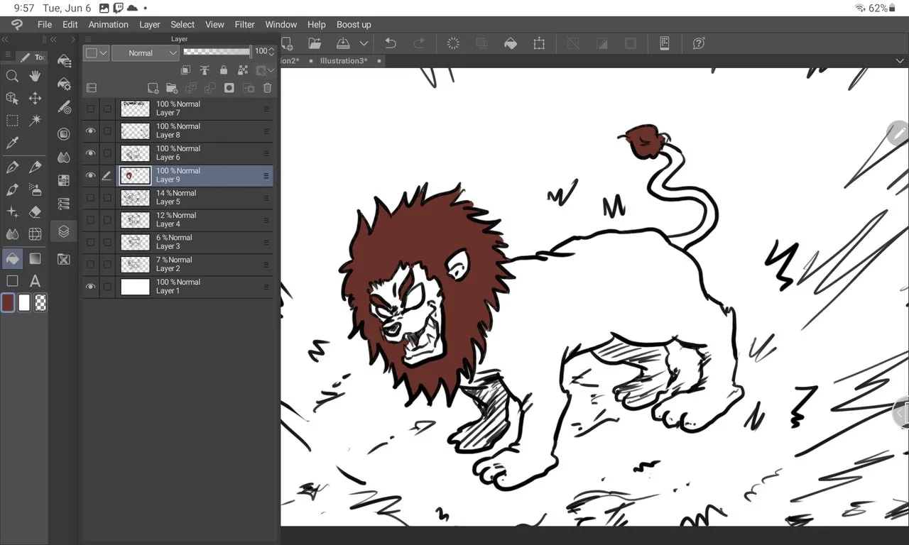
Task: Hide Layer 8 using its eye icon
Action: 90,131
